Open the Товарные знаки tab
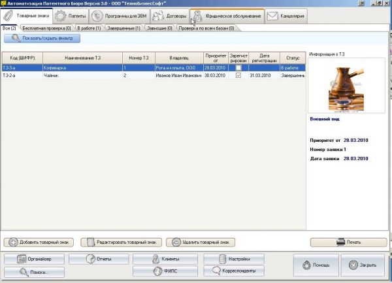 pos(27,16)
